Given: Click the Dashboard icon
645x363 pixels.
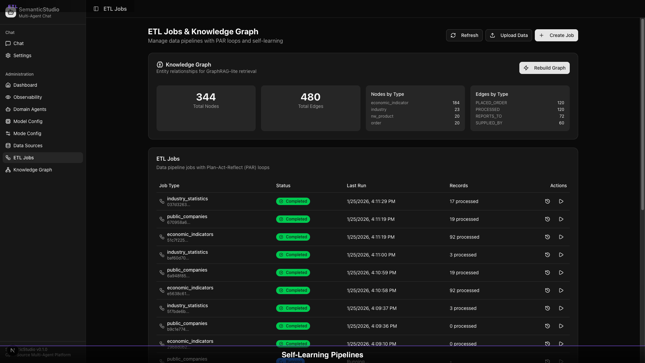Looking at the screenshot, I should 8,85.
